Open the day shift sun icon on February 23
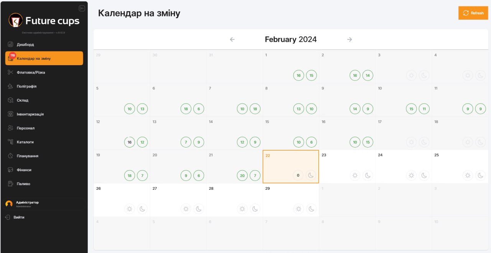The height and width of the screenshot is (253, 491). [x=355, y=176]
